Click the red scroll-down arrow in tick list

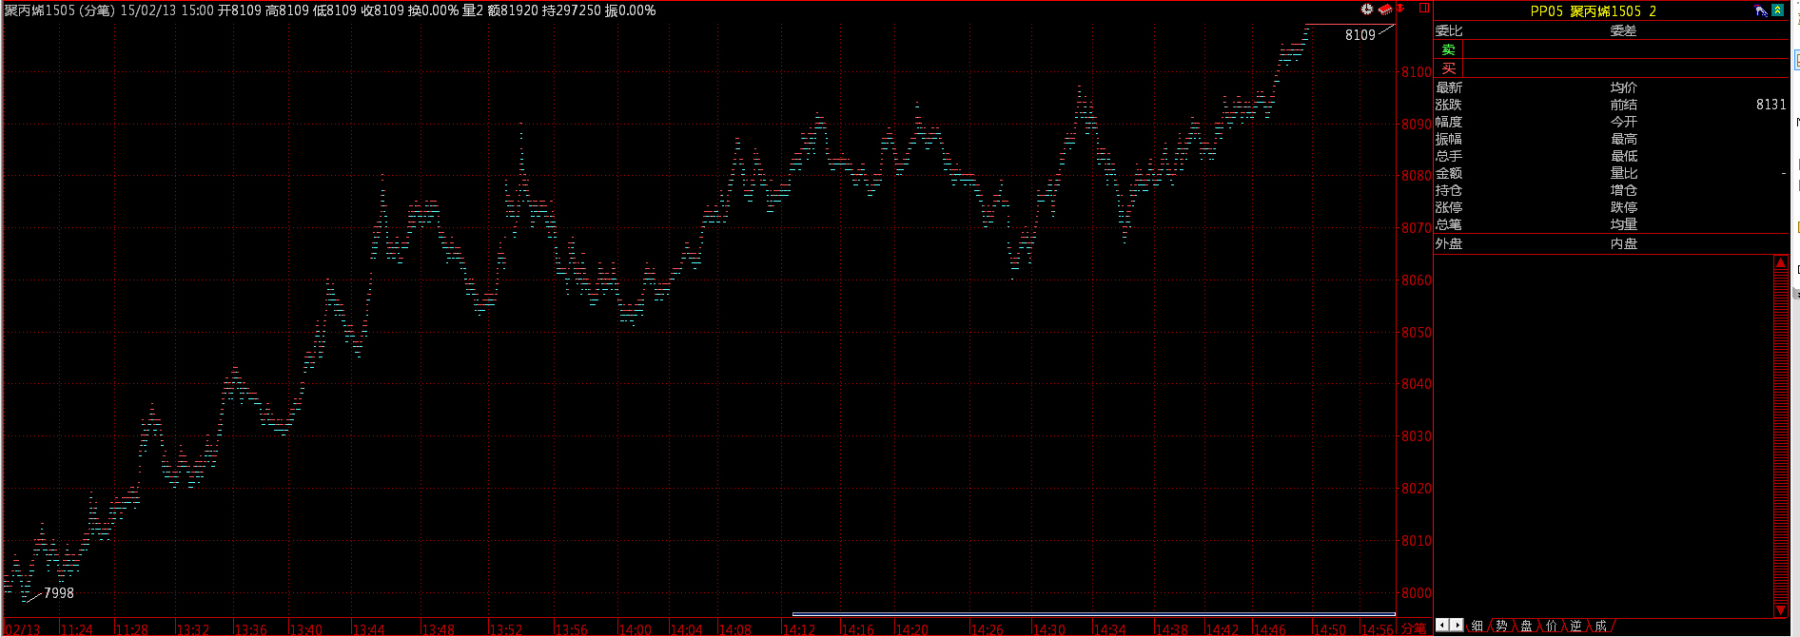click(x=1780, y=610)
